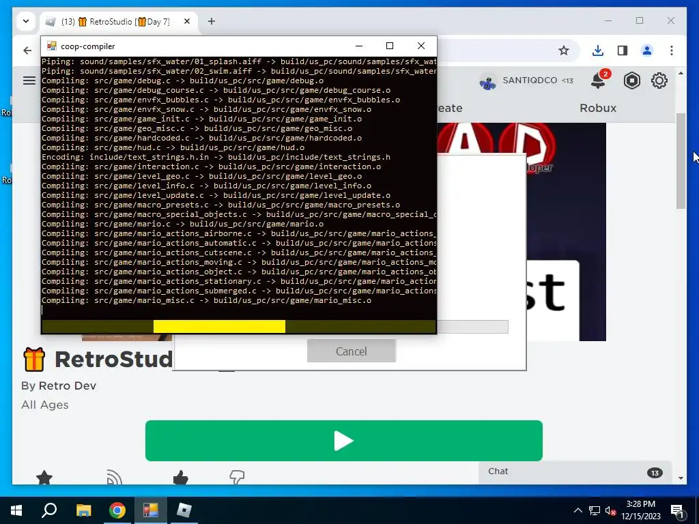The height and width of the screenshot is (524, 699).
Task: Click the RetroStudio game title
Action: click(x=113, y=359)
